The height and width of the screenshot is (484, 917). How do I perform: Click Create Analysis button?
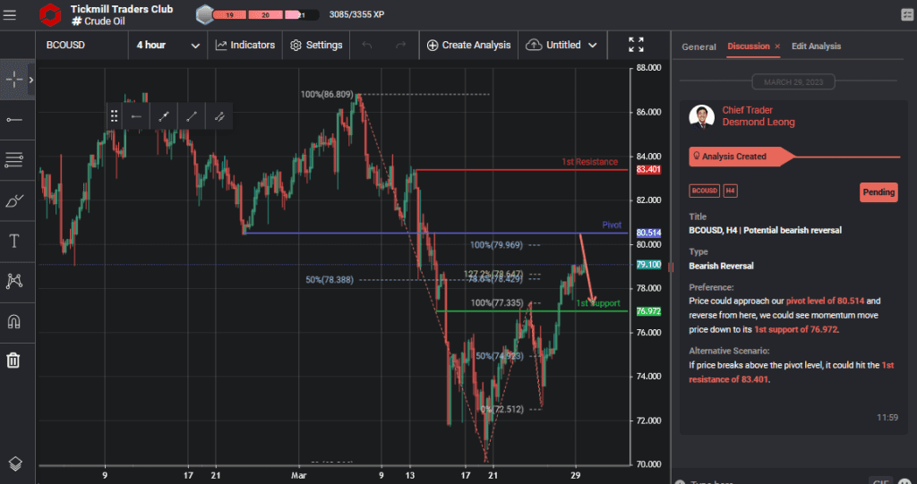(468, 45)
